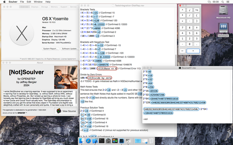Open the Soulver application menu
The width and height of the screenshot is (233, 145).
click(x=13, y=2)
